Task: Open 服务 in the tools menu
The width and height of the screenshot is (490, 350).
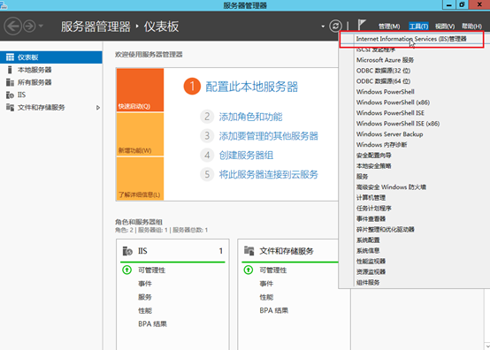Action: (362, 177)
